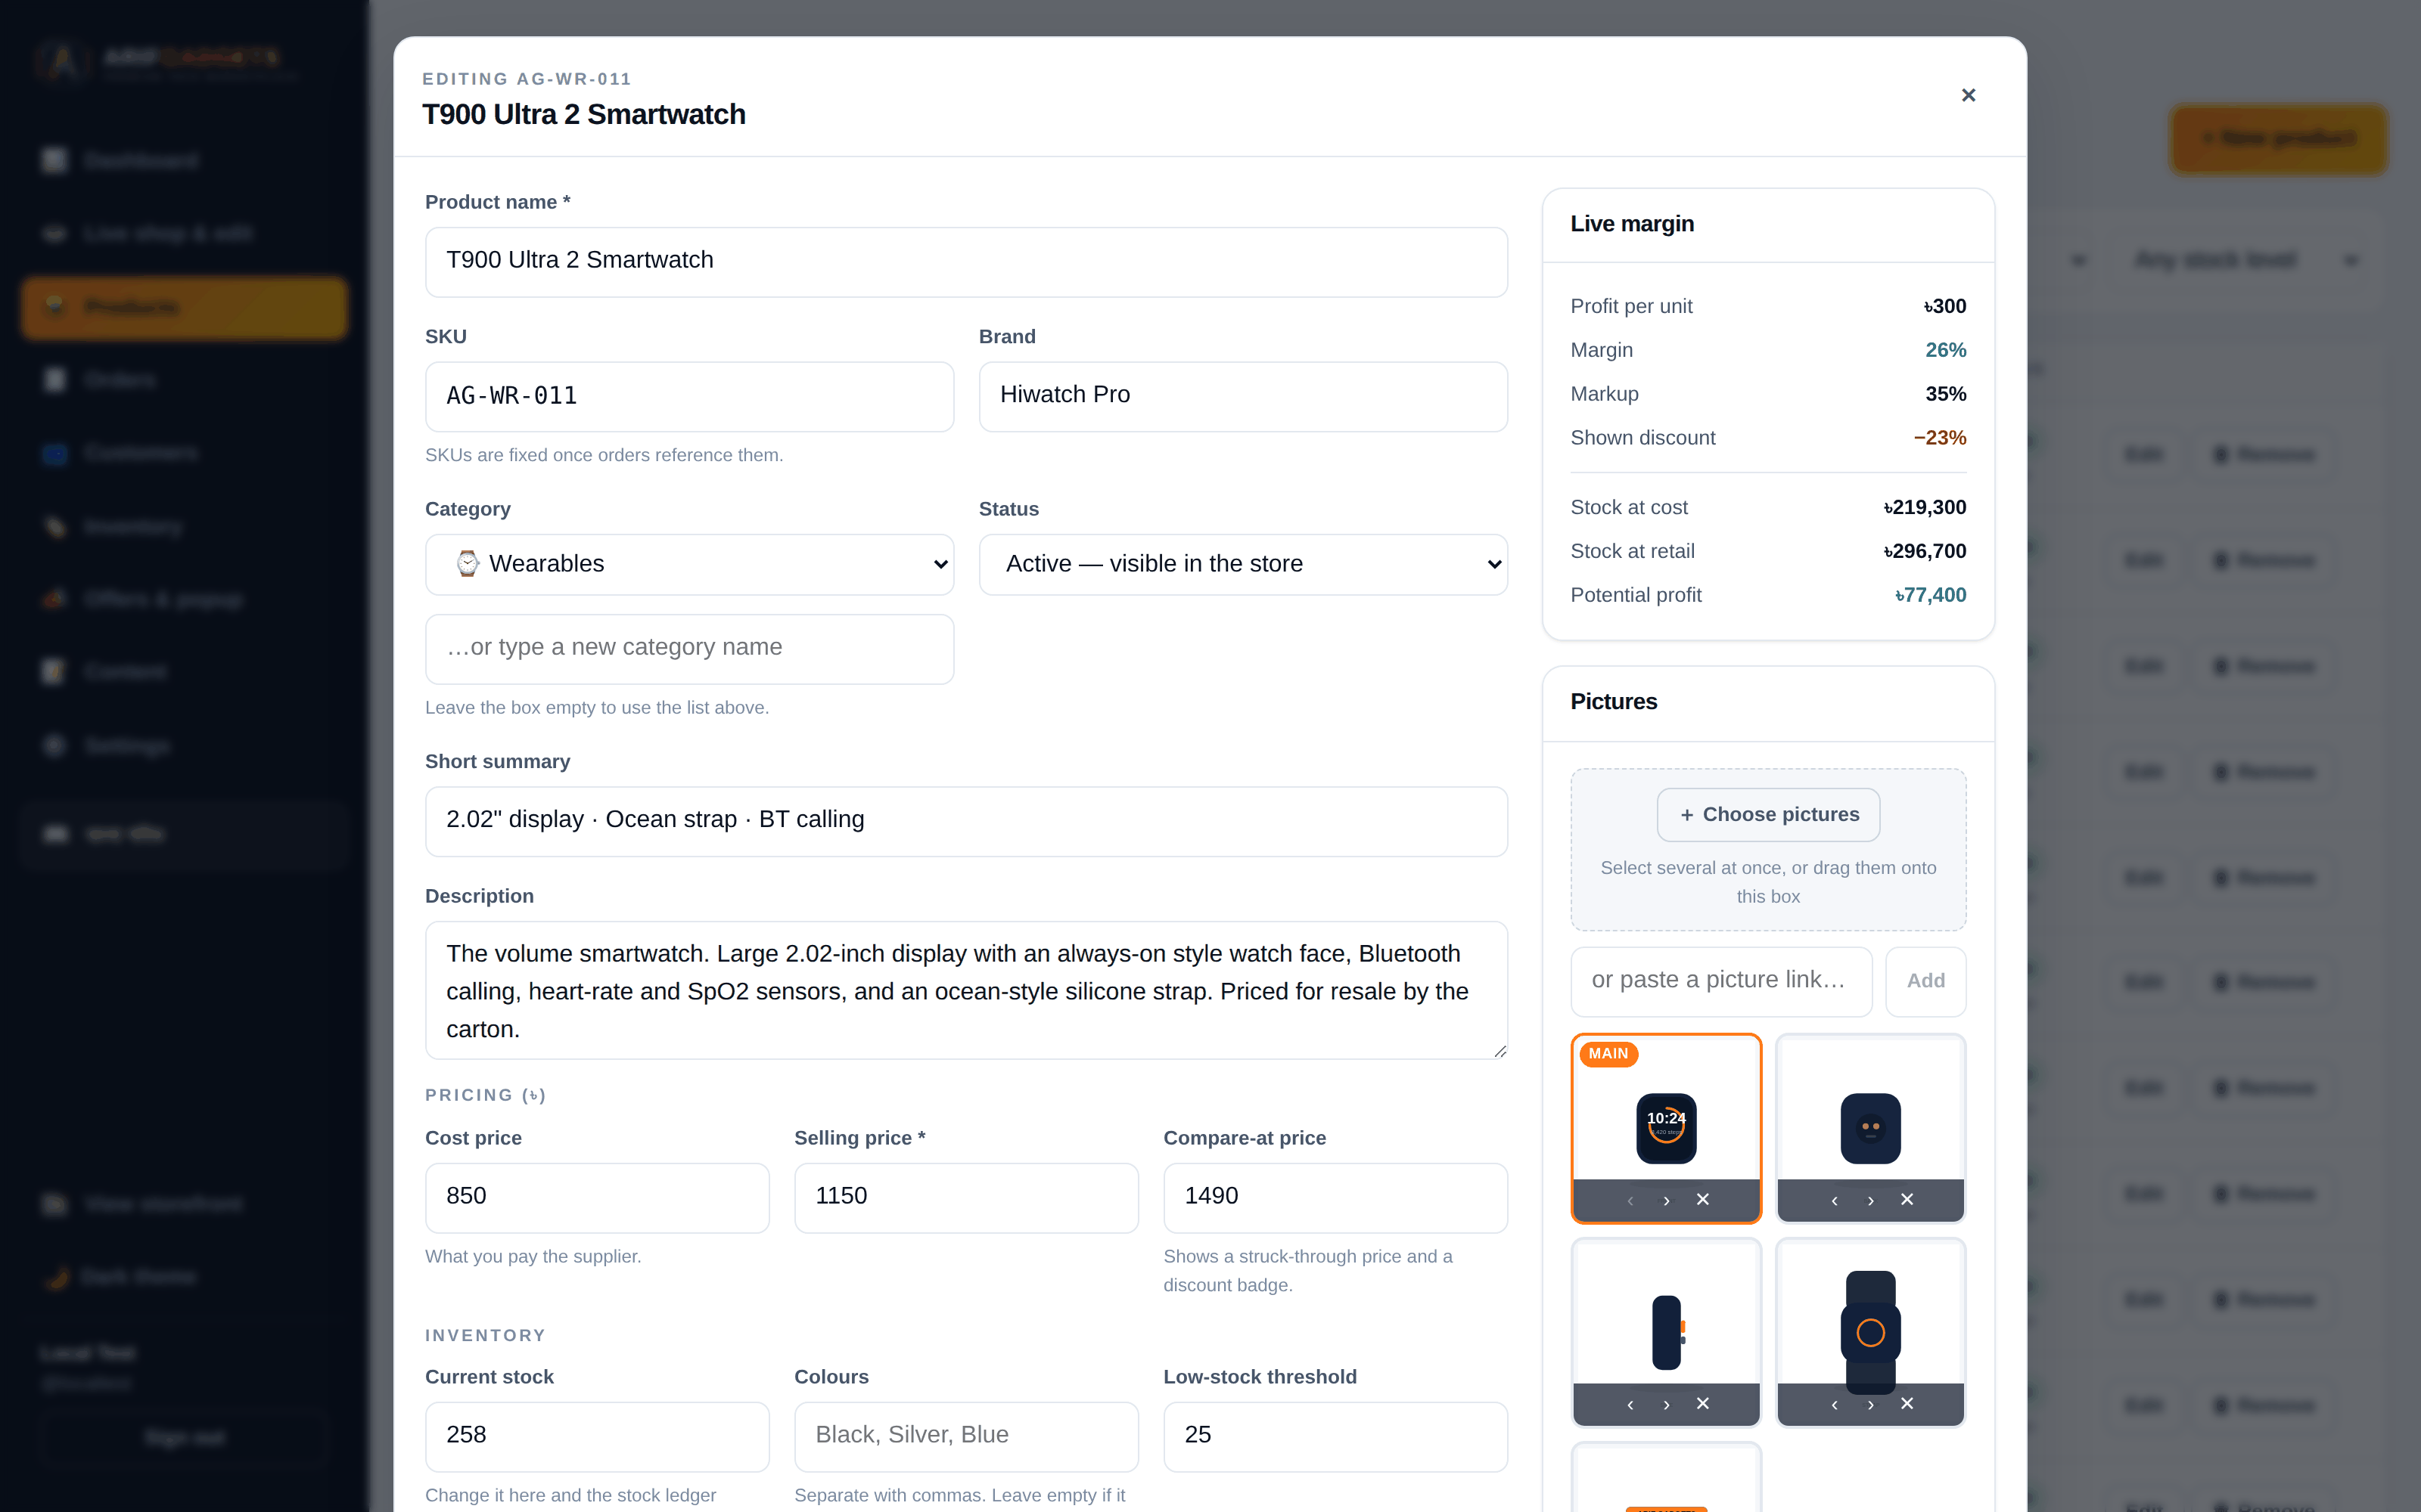Click the Markup value 35%

1945,394
